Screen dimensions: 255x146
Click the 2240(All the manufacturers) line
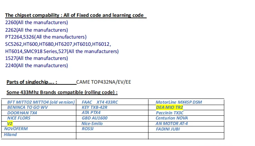(37, 65)
